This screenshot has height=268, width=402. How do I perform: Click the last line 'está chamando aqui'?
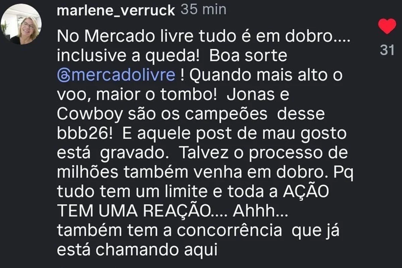[x=137, y=250]
